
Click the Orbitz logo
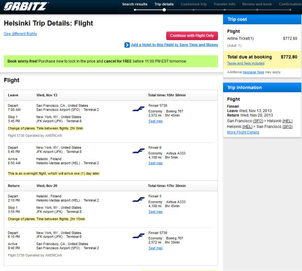click(26, 7)
